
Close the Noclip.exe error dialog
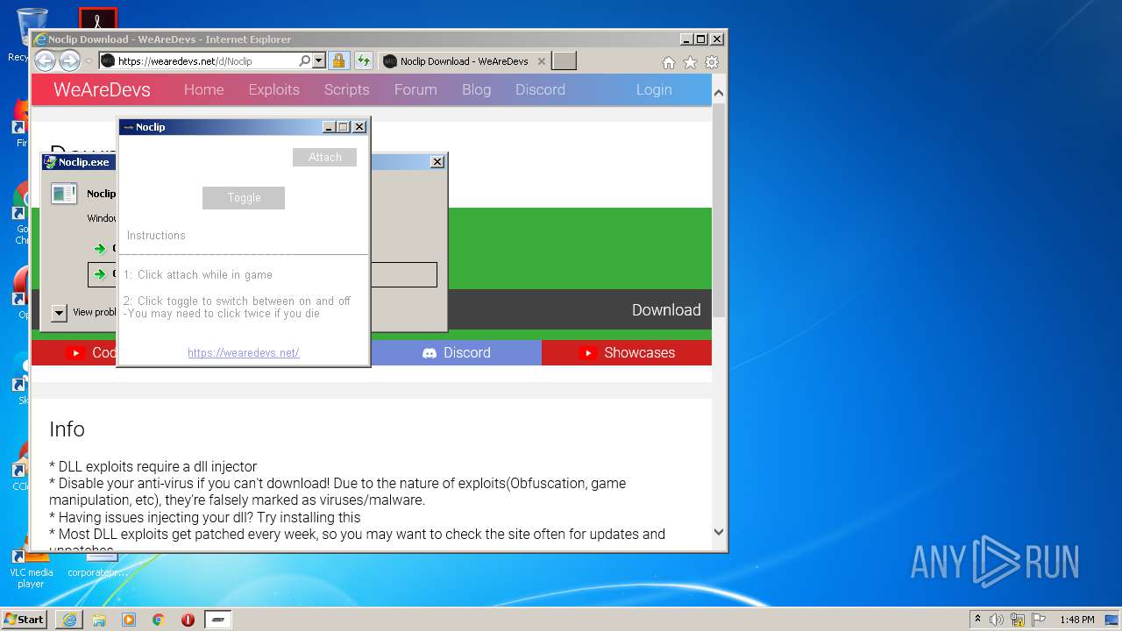coord(437,162)
